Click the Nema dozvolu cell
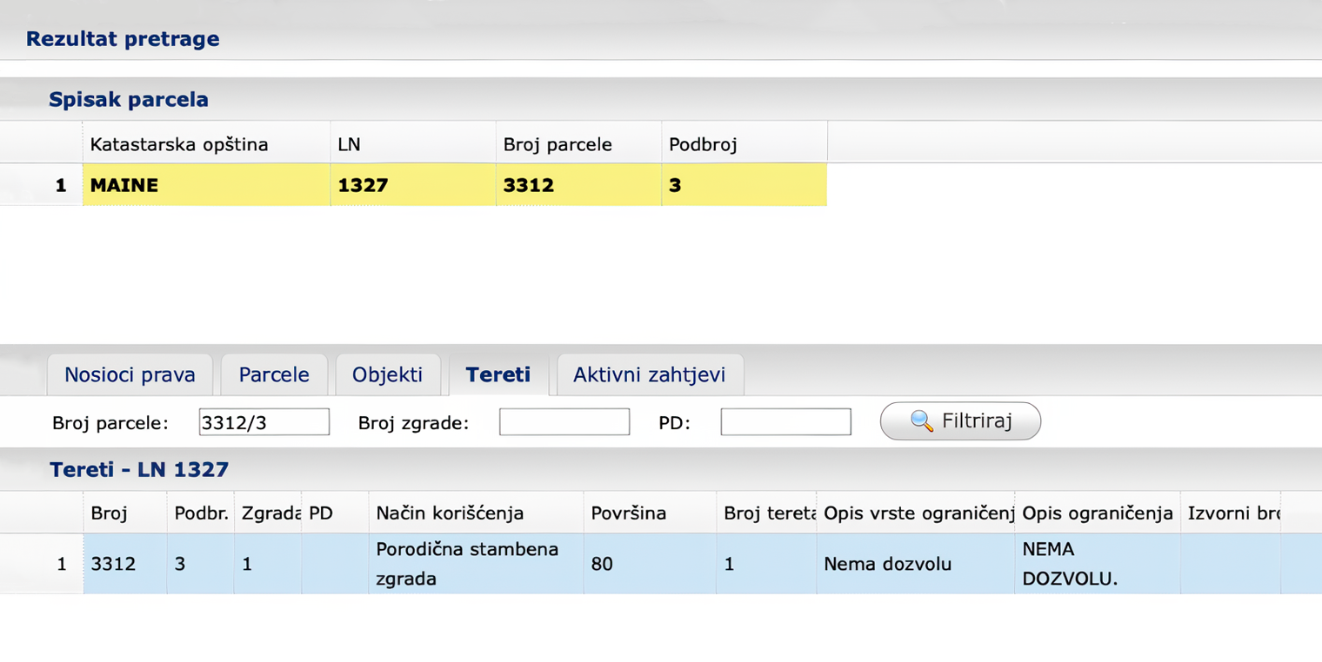1322x662 pixels. pos(887,564)
